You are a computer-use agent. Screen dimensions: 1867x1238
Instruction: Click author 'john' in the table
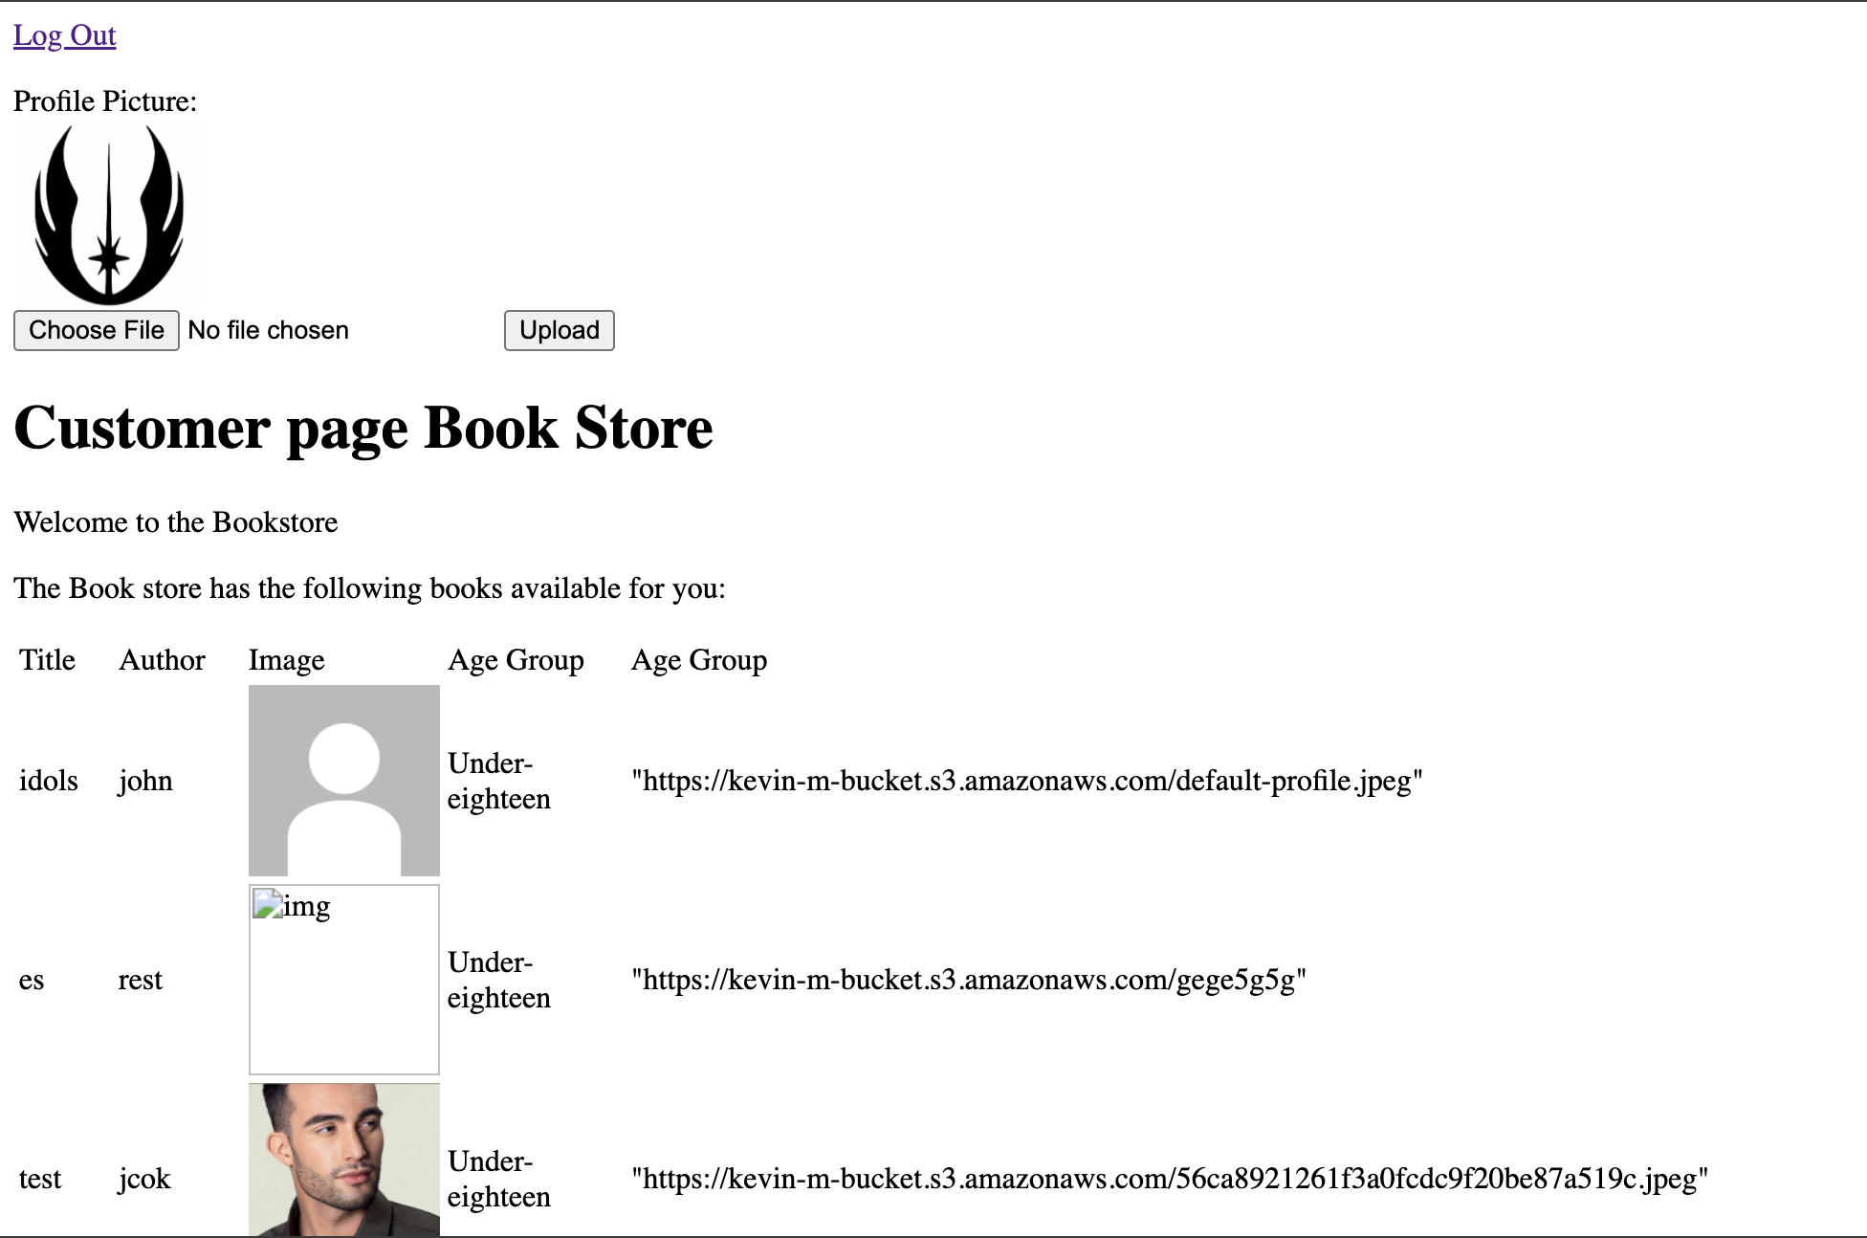[145, 781]
